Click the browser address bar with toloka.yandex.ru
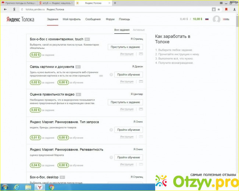The height and width of the screenshot is (191, 239). [110, 9]
